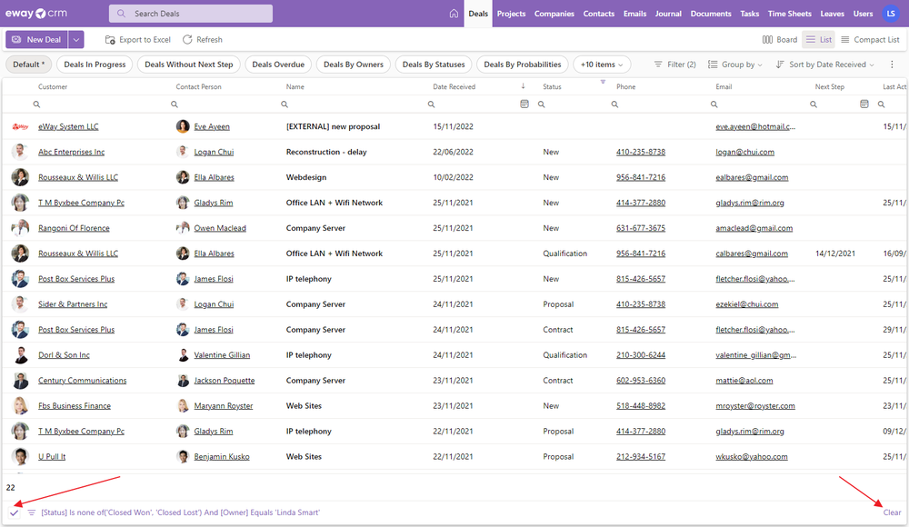Open the Emails module tab
Screen dimensions: 909x527
(x=634, y=14)
